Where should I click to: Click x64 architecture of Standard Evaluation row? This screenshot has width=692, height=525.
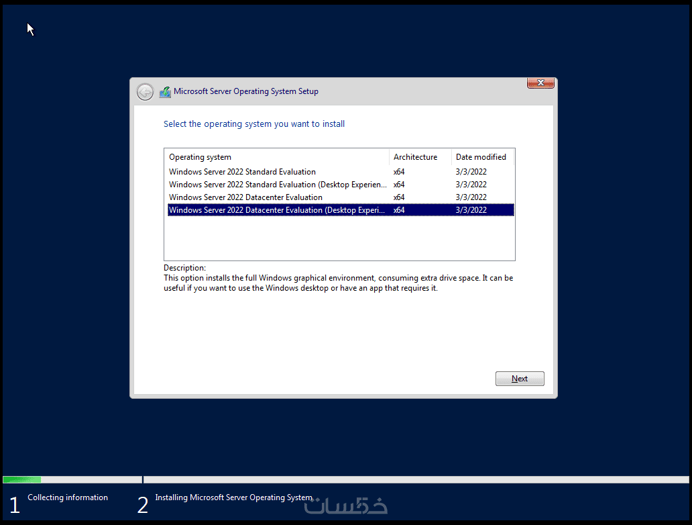tap(399, 172)
